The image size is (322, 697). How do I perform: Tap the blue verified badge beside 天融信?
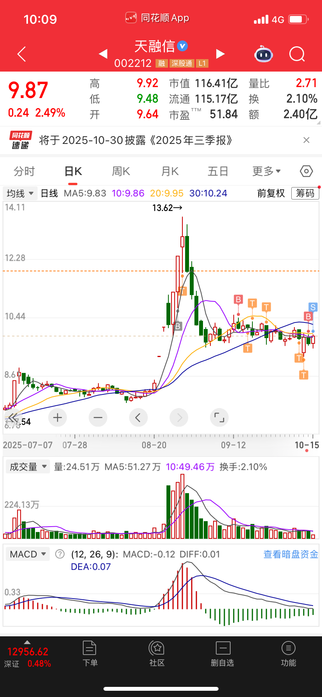(182, 46)
